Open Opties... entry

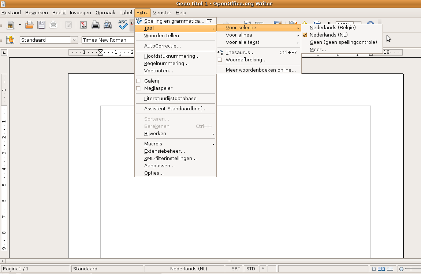click(x=175, y=173)
